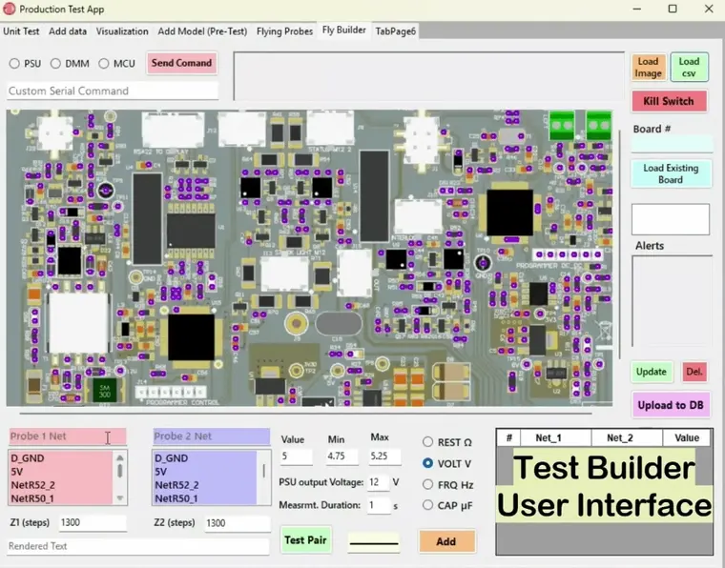Screen dimensions: 725x568
Task: Click the SM 300 component on board image
Action: pyautogui.click(x=105, y=391)
